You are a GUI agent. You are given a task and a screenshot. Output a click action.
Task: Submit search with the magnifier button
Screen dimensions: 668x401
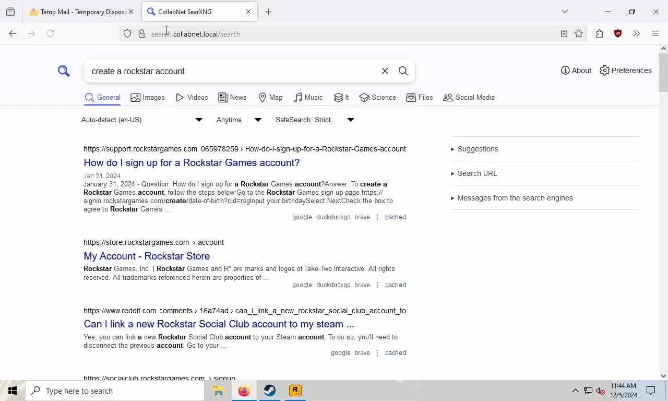(x=403, y=71)
